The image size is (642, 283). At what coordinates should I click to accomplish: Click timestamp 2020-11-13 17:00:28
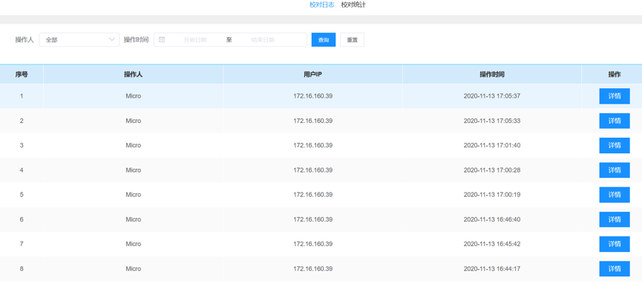492,170
